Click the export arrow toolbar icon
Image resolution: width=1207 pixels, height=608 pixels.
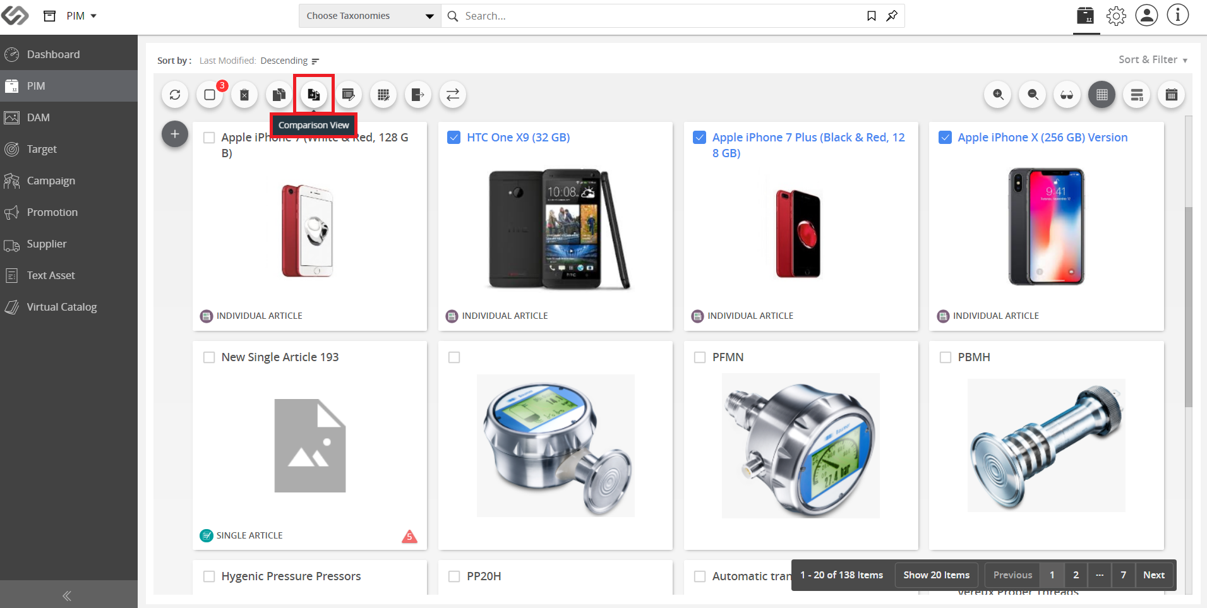tap(418, 95)
